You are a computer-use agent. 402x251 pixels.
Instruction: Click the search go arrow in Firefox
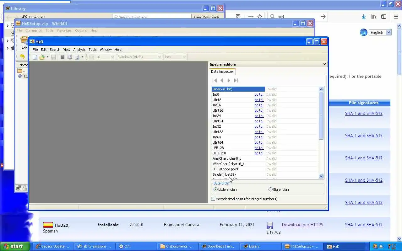pos(323,17)
